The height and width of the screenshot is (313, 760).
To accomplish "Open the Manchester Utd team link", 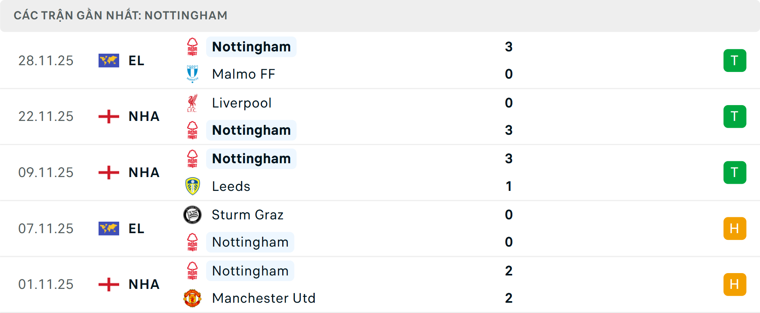I will coord(264,298).
